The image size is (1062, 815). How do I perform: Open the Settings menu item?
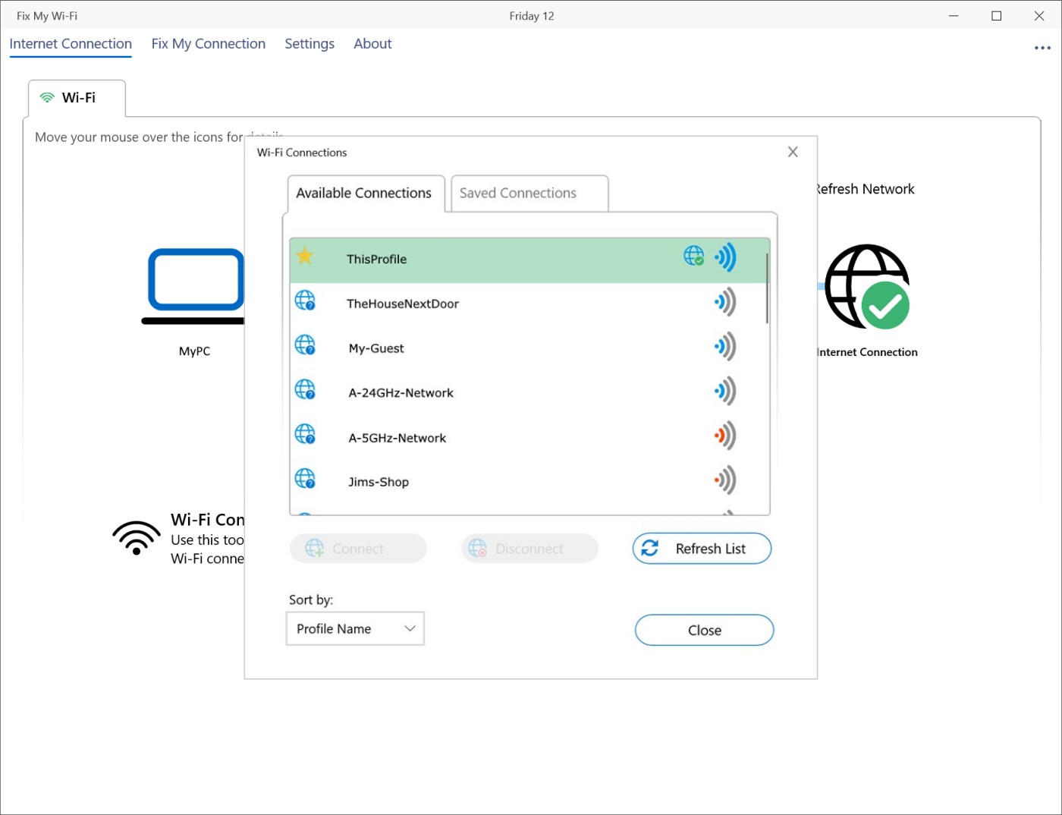pos(309,44)
